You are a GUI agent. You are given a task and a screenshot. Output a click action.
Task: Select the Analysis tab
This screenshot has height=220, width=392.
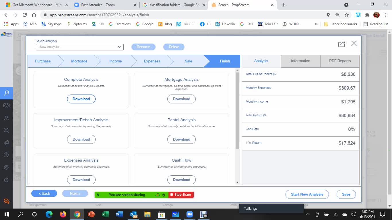coord(261,61)
